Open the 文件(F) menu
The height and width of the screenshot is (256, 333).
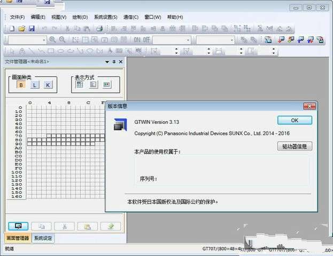[17, 17]
